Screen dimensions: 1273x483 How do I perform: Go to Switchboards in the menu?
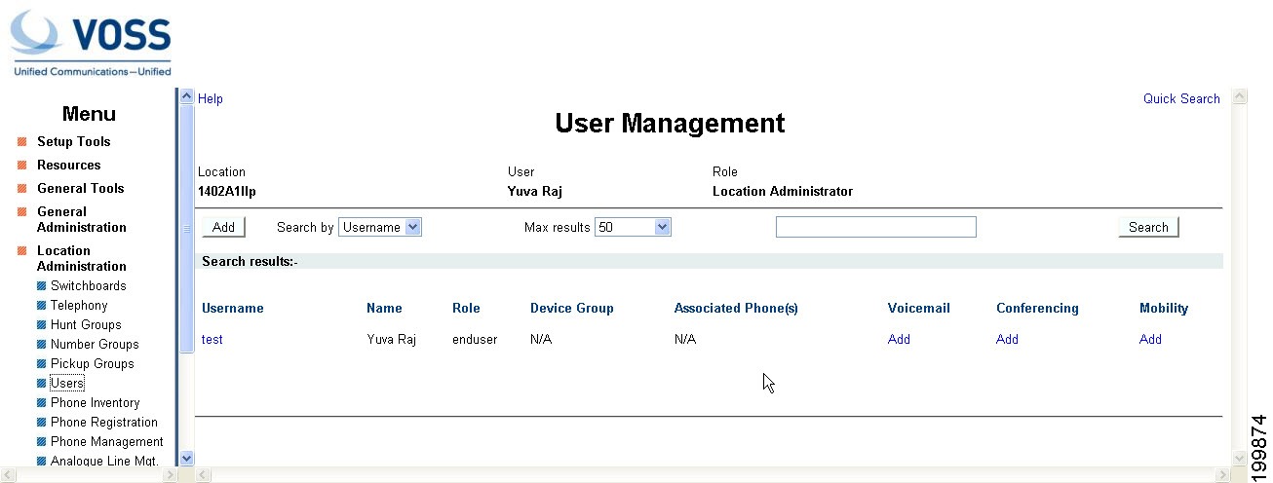tap(89, 286)
